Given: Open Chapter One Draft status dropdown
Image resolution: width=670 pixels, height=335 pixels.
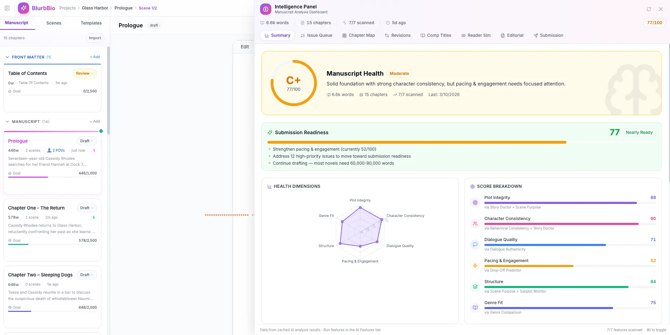Looking at the screenshot, I should pyautogui.click(x=87, y=208).
